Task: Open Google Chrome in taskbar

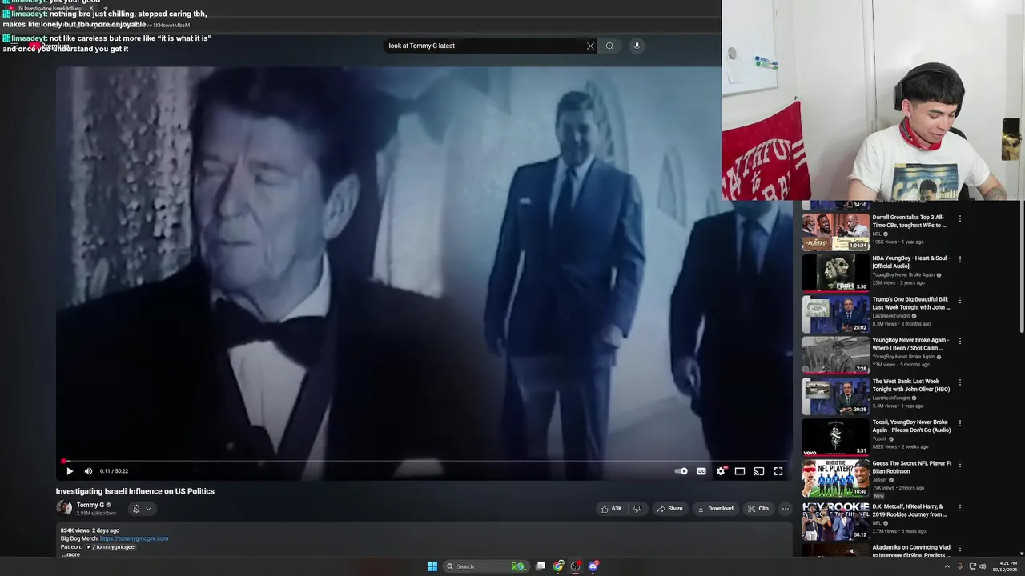Action: tap(558, 566)
